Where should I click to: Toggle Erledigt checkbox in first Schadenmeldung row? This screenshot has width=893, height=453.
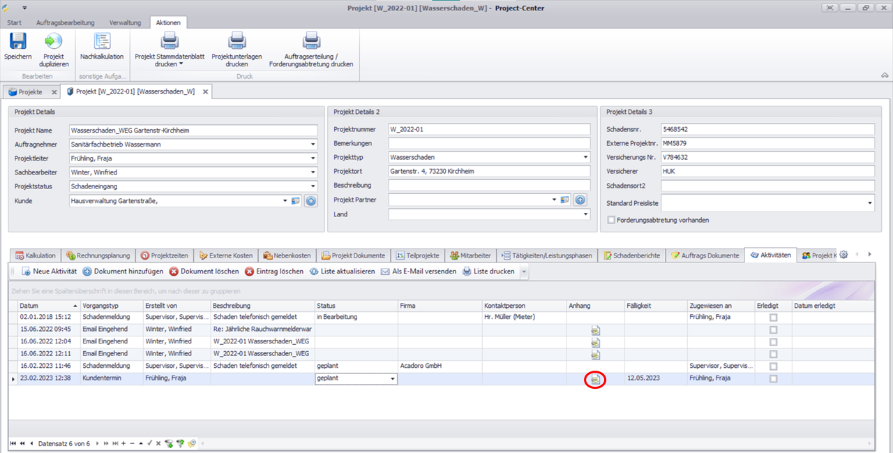[x=773, y=318]
